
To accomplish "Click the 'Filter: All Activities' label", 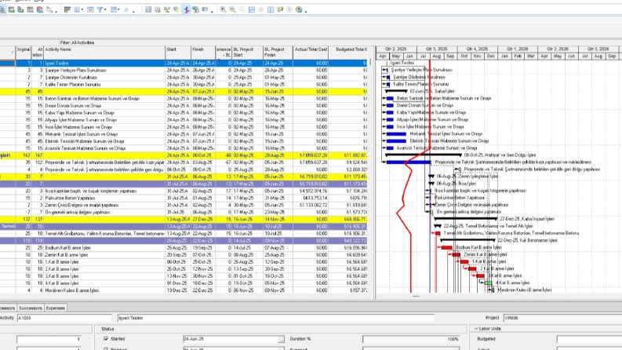I will click(78, 42).
